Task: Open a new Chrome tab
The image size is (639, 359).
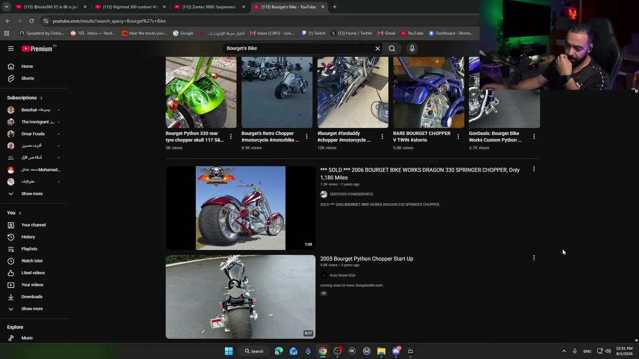Action: pyautogui.click(x=334, y=7)
